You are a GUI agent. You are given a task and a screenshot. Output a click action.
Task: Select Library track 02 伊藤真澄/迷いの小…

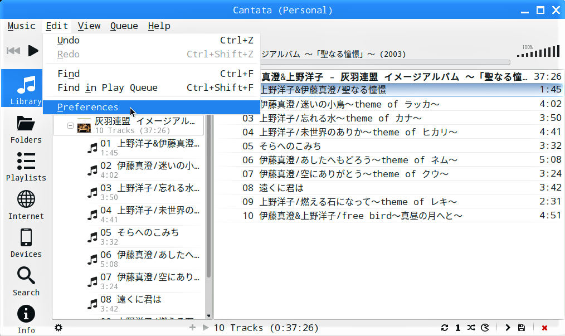coord(145,170)
